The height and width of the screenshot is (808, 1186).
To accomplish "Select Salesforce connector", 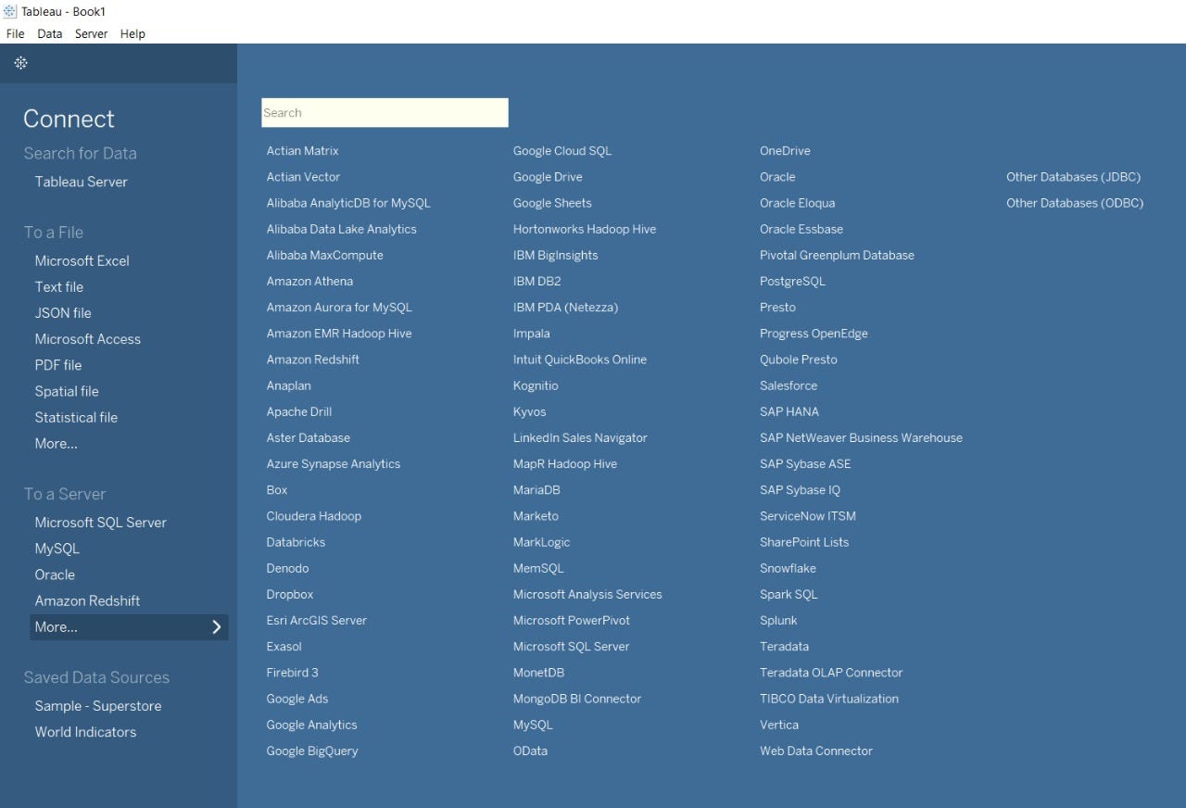I will (789, 385).
